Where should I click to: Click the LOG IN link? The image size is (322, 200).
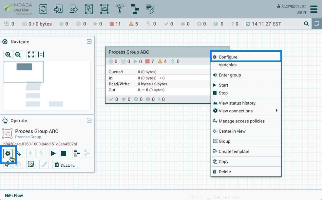(301, 12)
